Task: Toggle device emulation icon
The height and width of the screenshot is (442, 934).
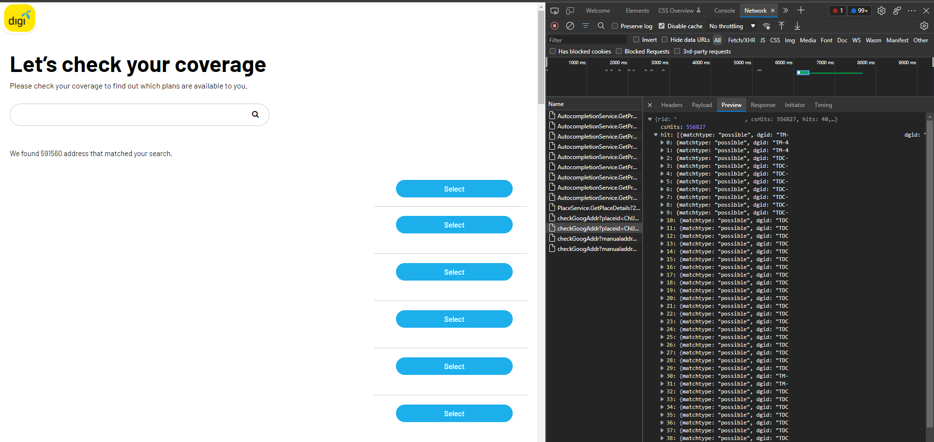Action: point(570,11)
